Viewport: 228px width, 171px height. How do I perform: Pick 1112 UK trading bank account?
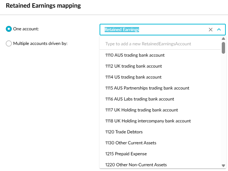[x=134, y=66]
